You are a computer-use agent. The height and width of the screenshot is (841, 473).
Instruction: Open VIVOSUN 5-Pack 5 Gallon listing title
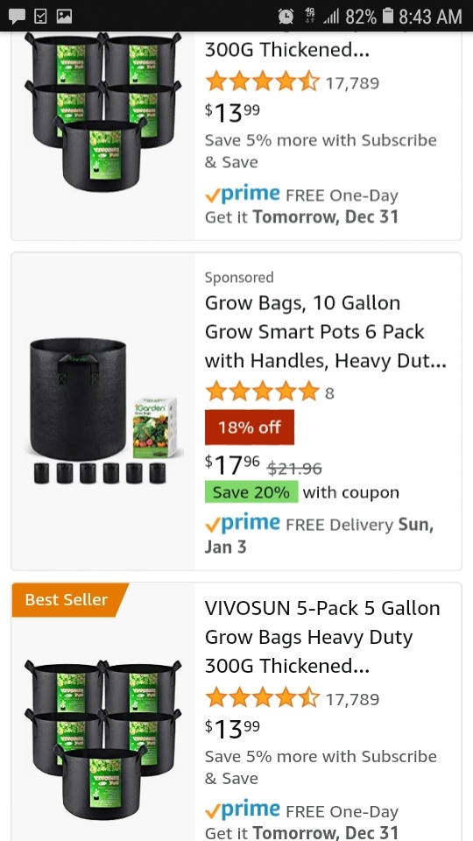pyautogui.click(x=322, y=637)
